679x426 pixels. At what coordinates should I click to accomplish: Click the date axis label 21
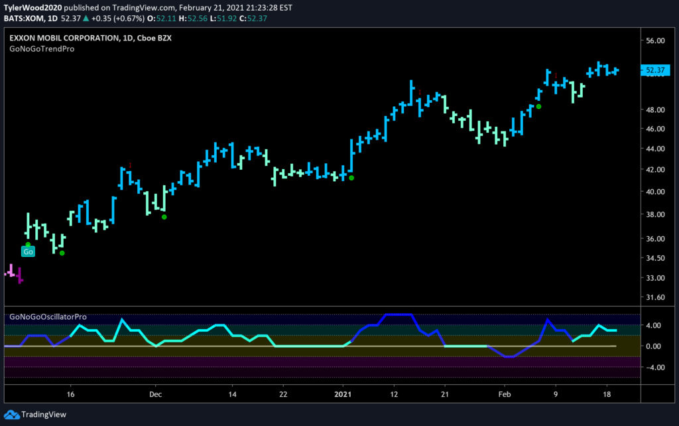tap(445, 394)
